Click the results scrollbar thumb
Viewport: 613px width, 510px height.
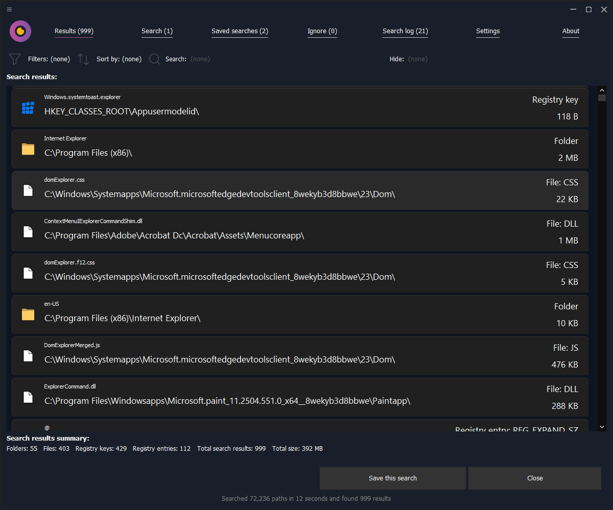pos(602,98)
